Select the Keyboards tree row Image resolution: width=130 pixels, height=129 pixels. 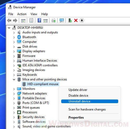click(30, 75)
